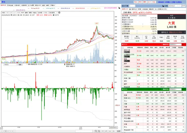Click lock icon at chart's top-right corner

click(x=119, y=8)
